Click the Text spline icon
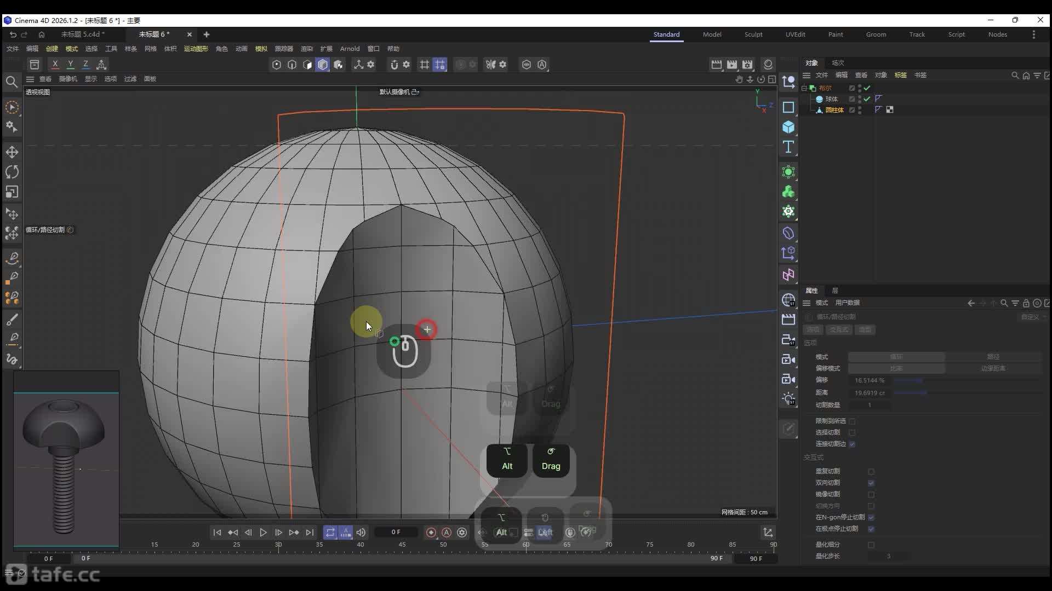Viewport: 1052px width, 591px height. [788, 147]
